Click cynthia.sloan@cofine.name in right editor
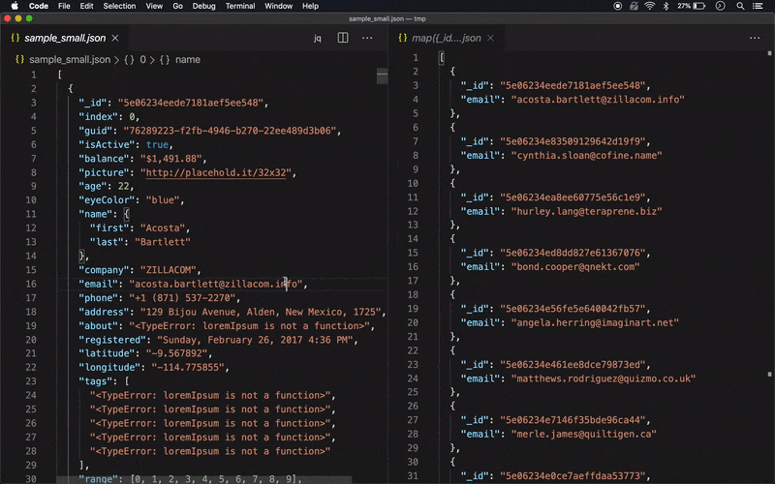This screenshot has height=484, width=775. point(586,156)
